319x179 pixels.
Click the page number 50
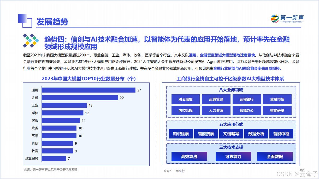302,170
